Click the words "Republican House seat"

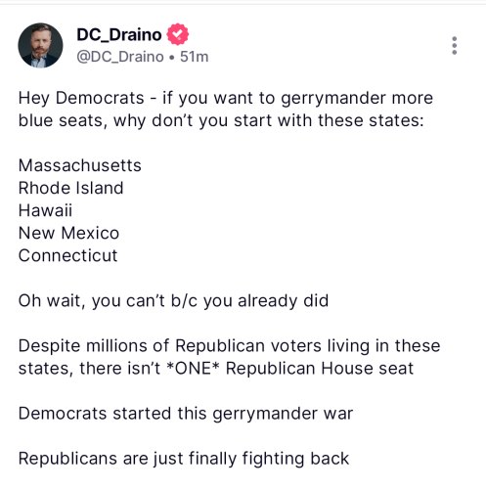[x=320, y=369]
